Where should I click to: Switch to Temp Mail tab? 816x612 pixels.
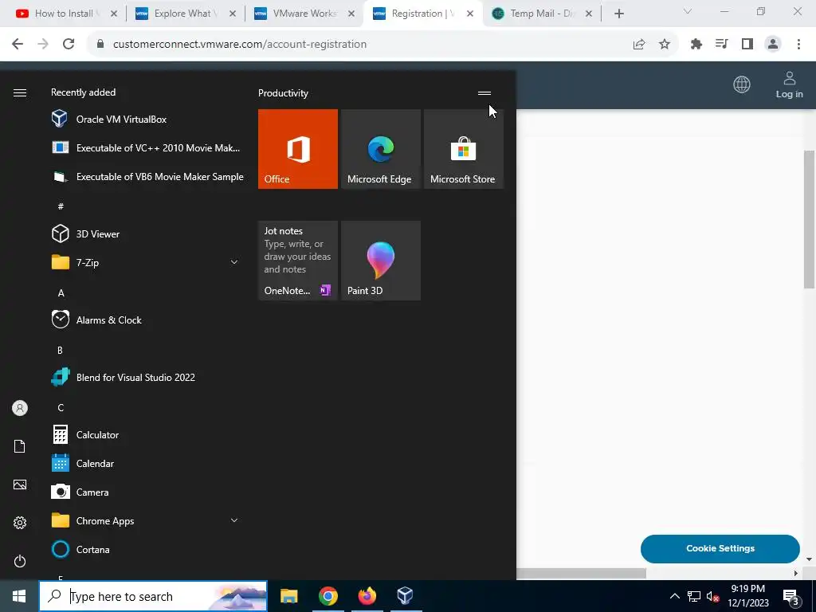tap(542, 14)
